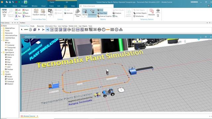Select the orange Track icon in Toolbox
This screenshot has height=119, width=212.
click(x=108, y=29)
